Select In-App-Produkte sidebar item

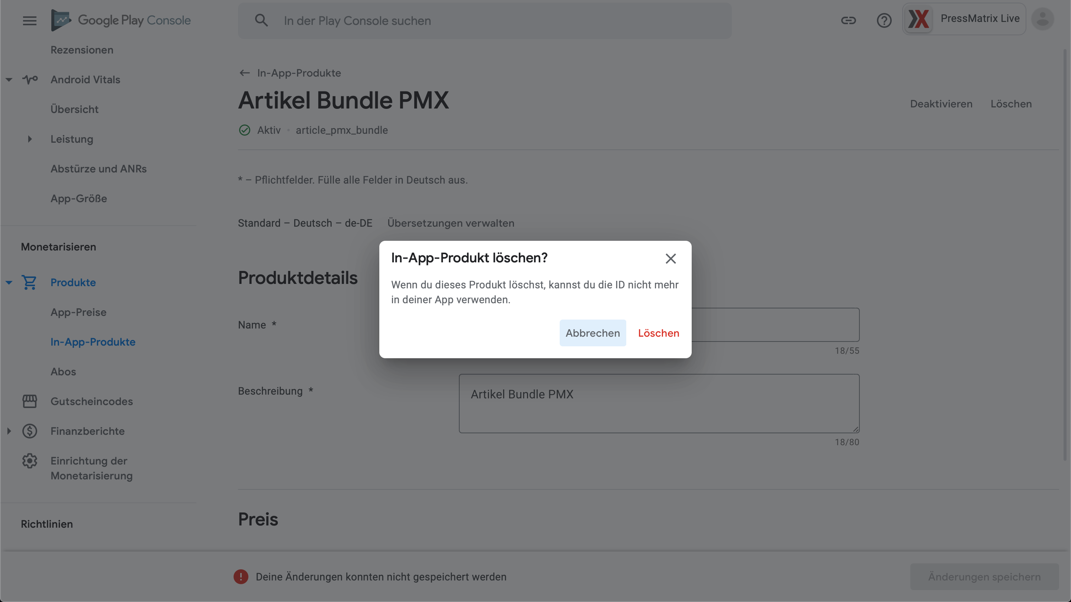coord(93,342)
